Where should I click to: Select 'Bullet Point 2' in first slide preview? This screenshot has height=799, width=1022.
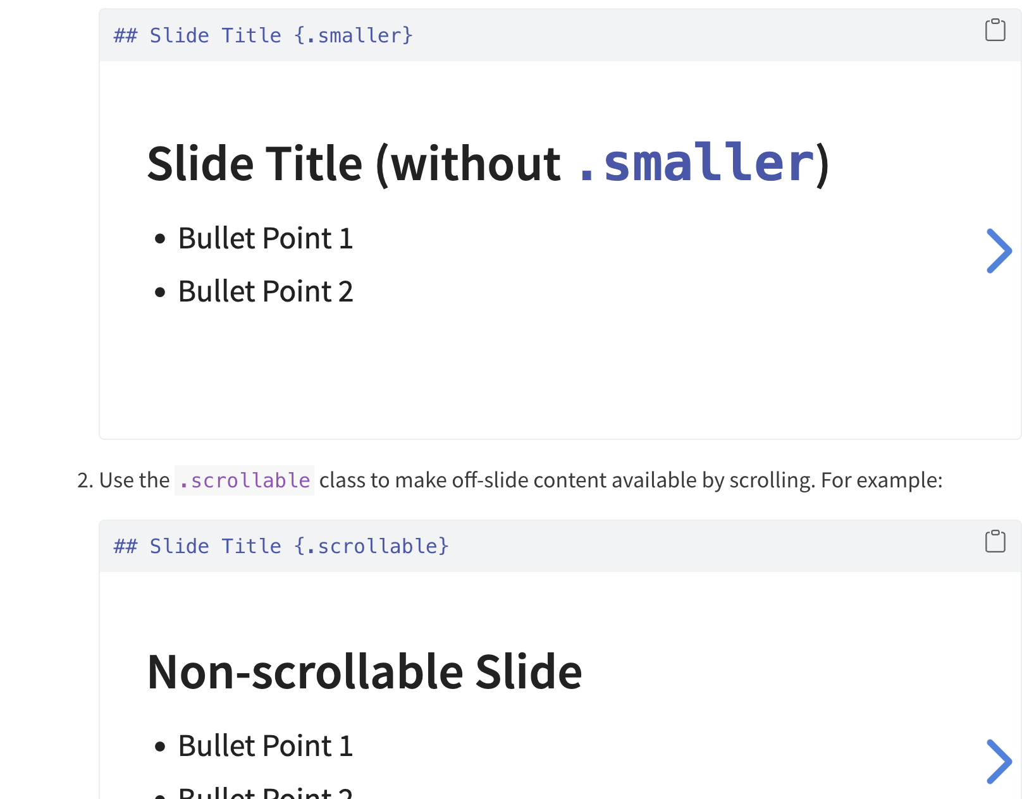tap(265, 291)
